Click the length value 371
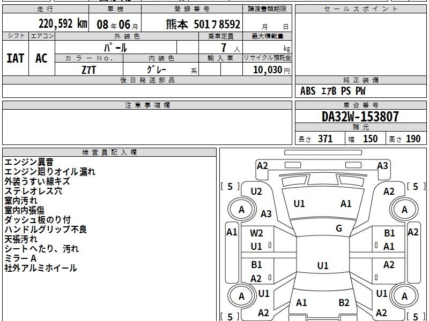 tap(326, 139)
